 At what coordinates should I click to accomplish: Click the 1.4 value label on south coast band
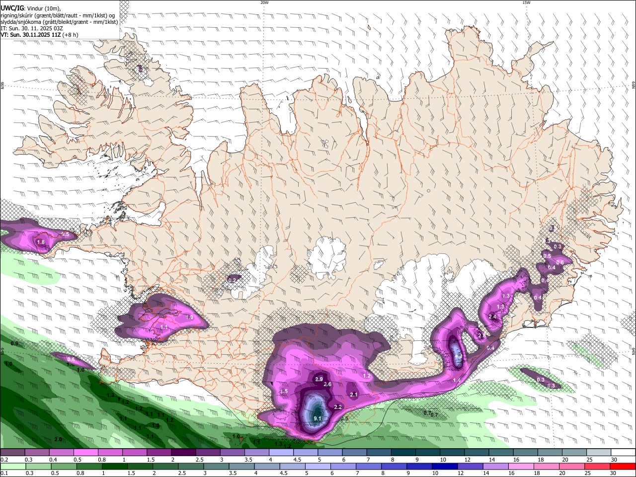pos(457,381)
